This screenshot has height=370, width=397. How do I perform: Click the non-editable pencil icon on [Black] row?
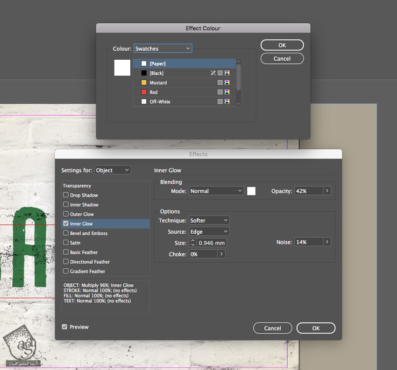(213, 73)
